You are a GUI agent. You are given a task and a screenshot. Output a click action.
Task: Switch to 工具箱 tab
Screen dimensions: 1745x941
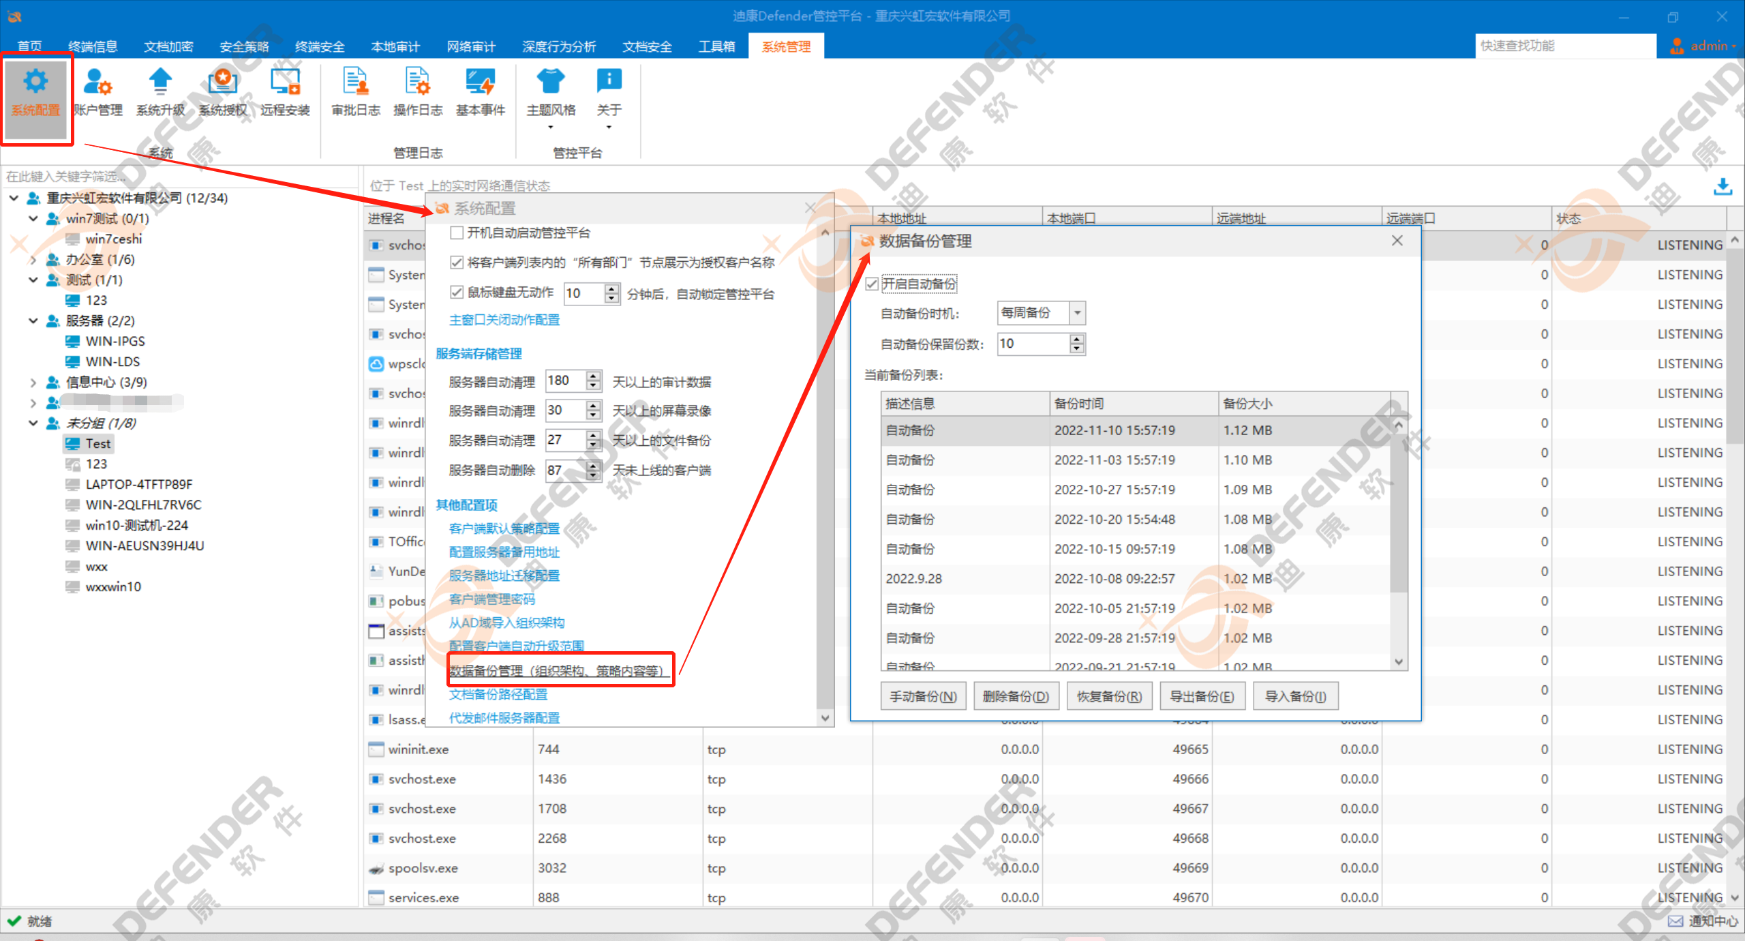click(x=716, y=46)
